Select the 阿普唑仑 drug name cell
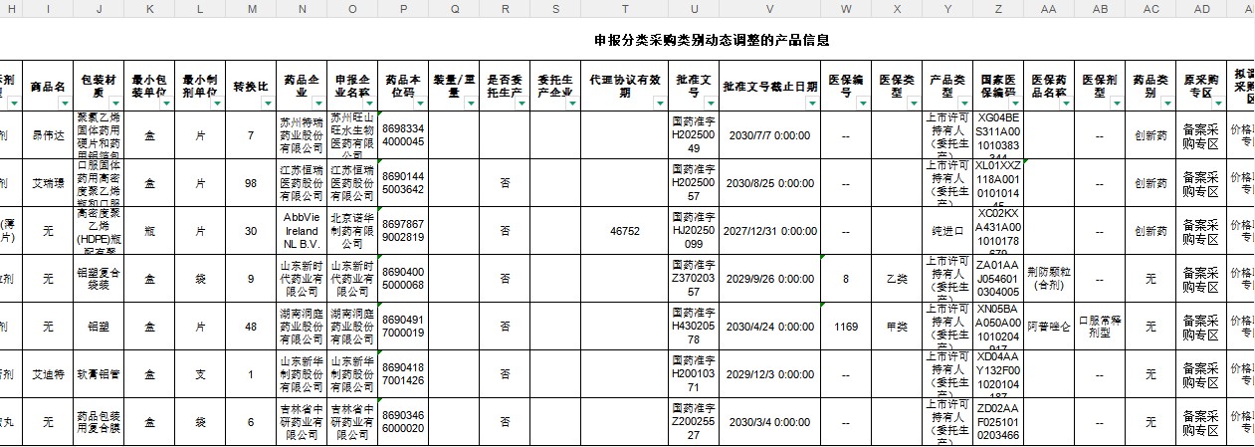The image size is (1255, 447). pos(1049,327)
